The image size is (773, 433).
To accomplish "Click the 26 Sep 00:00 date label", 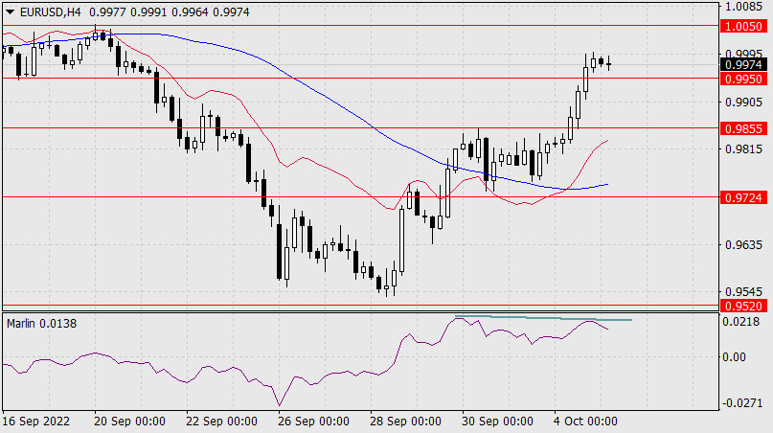I will (x=313, y=422).
